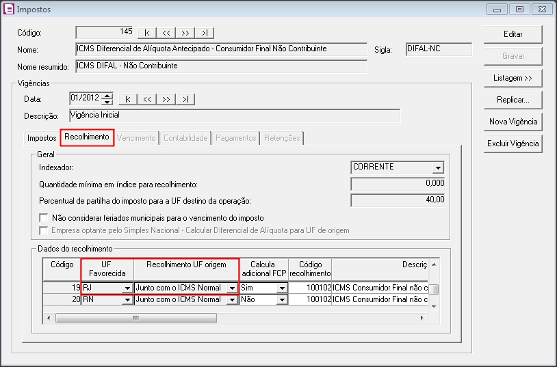Go to first Vigência date
The image size is (557, 367).
(x=128, y=99)
